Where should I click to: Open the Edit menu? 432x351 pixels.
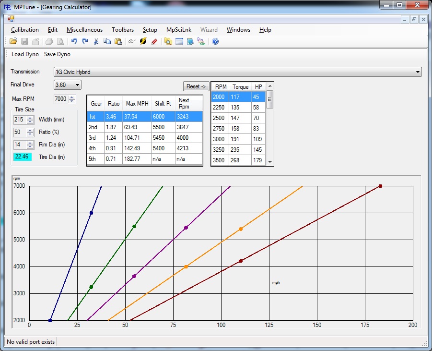point(53,30)
